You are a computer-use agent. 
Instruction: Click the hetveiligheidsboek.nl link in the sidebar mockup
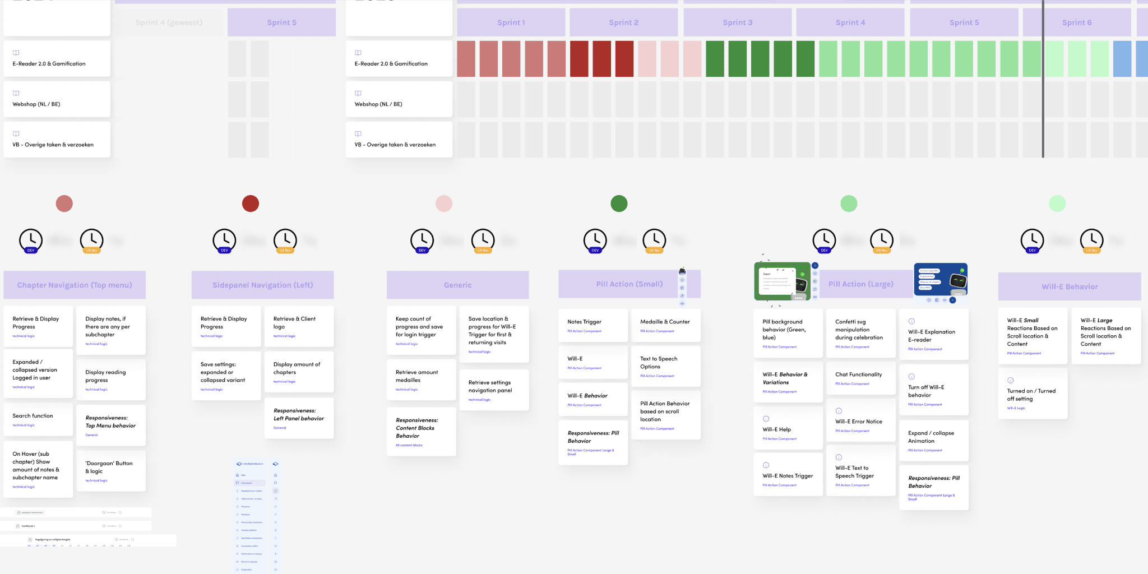252,464
